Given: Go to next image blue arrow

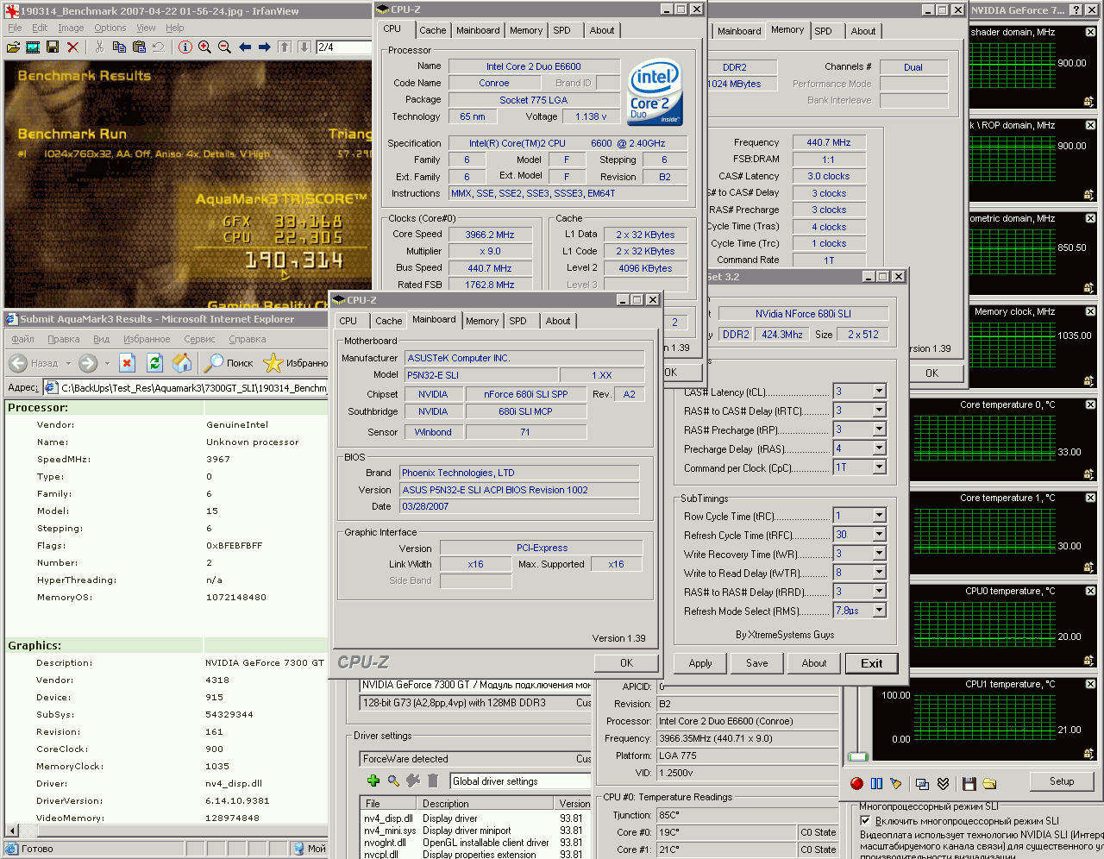Looking at the screenshot, I should click(x=264, y=47).
